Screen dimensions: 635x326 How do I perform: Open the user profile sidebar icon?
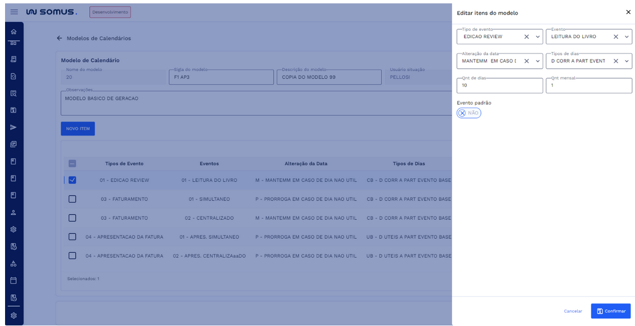[13, 212]
